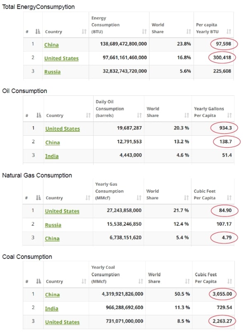This screenshot has width=243, height=332.
Task: Sort by Daily Oil Consumption (barrels)
Action: [140, 115]
